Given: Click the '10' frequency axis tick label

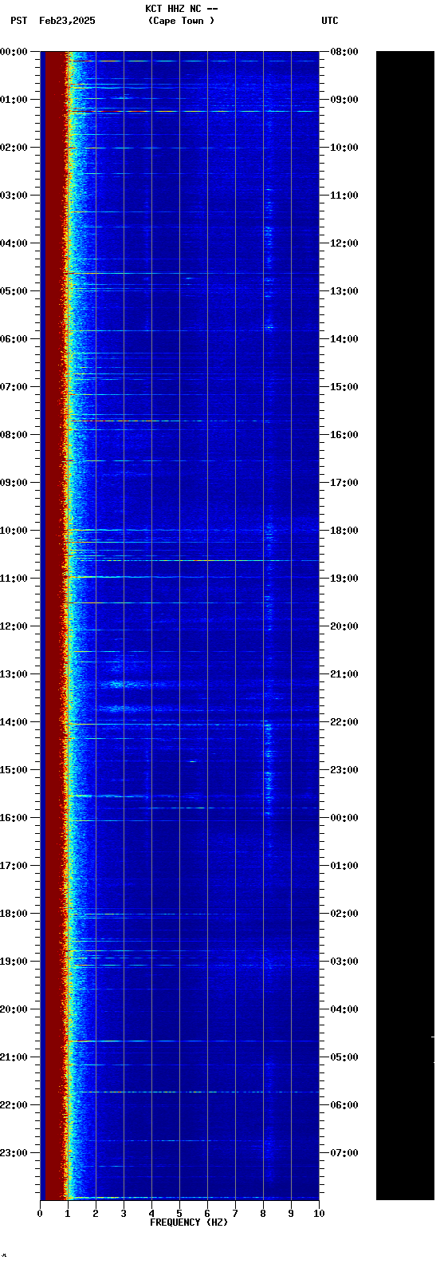Looking at the screenshot, I should tap(319, 1214).
